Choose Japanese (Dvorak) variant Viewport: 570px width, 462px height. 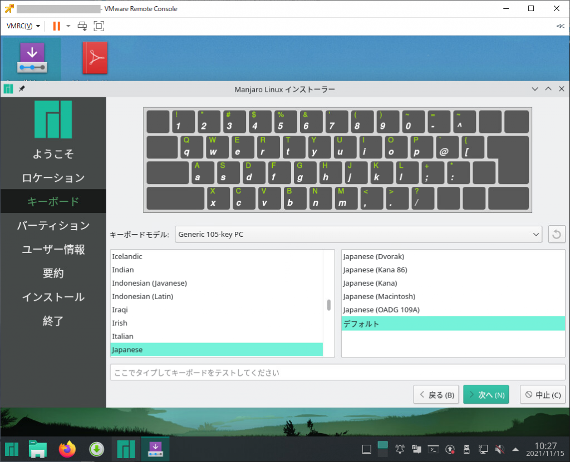click(x=453, y=256)
